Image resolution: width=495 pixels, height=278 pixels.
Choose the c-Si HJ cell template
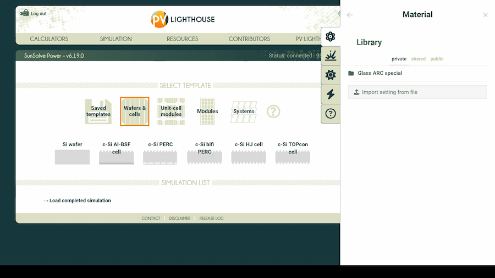(x=249, y=153)
